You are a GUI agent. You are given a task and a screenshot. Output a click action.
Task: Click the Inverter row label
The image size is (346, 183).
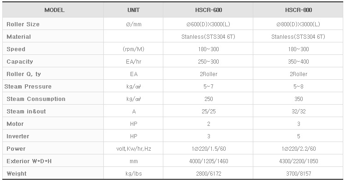(x=18, y=136)
